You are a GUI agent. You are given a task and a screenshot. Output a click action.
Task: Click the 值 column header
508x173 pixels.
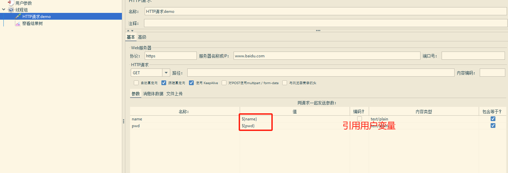[295, 112]
